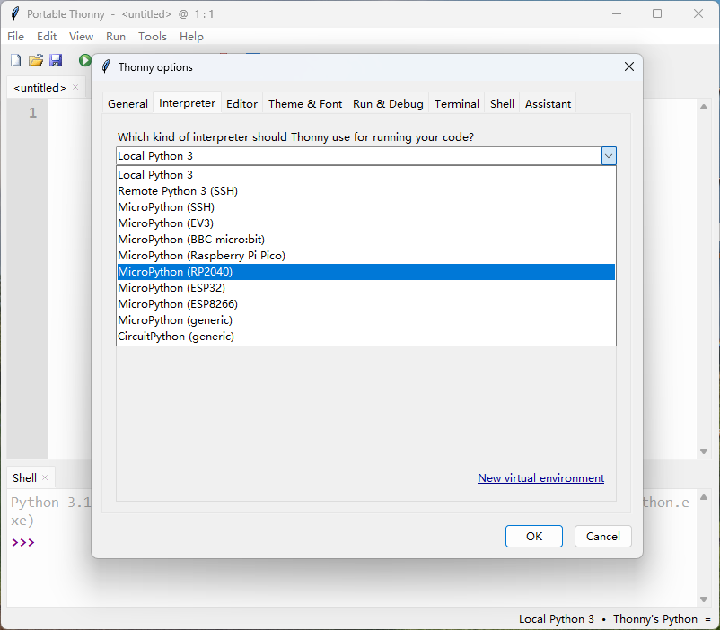Collapse the interpreter dropdown arrow
This screenshot has width=720, height=630.
pyautogui.click(x=609, y=156)
